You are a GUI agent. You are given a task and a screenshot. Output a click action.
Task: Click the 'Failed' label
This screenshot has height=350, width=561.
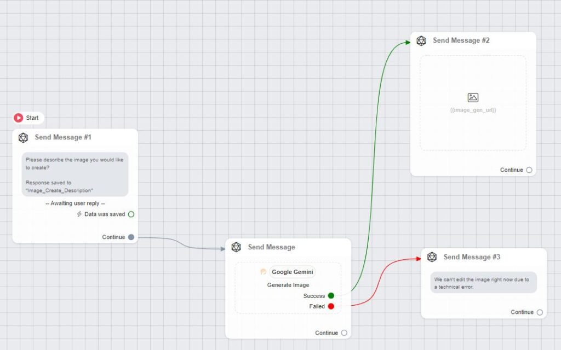pos(317,306)
